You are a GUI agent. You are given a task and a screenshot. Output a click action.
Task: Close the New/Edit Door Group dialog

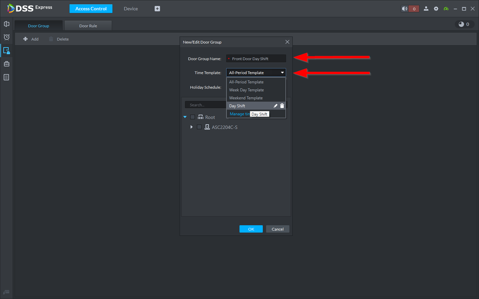287,42
